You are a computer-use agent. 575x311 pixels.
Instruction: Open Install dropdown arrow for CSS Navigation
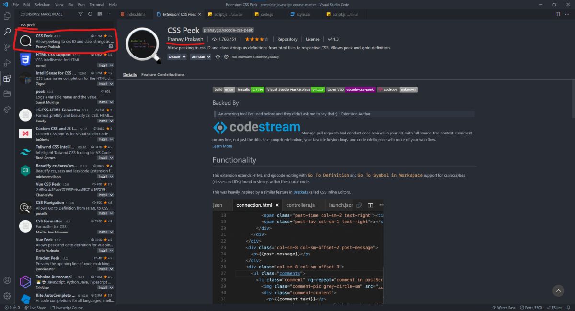112,213
